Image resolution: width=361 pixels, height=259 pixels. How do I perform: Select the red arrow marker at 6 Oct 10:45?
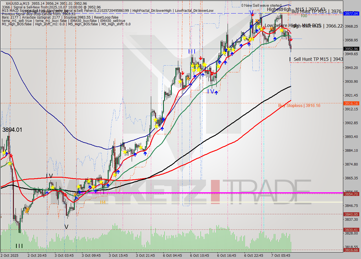click(201, 58)
